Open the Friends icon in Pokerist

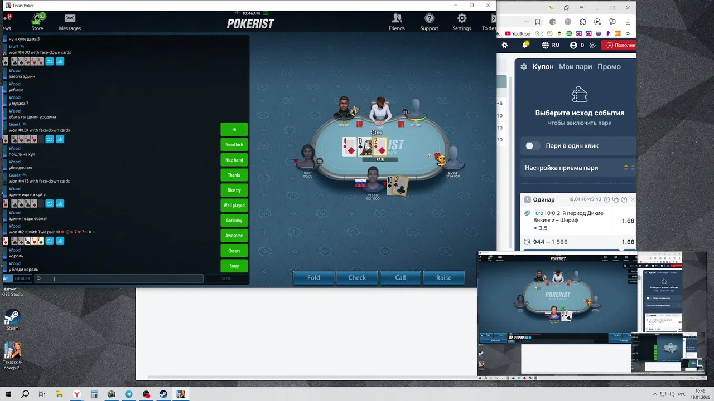pyautogui.click(x=397, y=22)
